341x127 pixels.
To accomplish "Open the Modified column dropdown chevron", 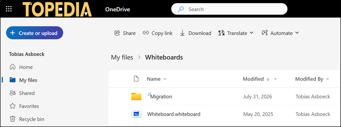I will (275, 79).
